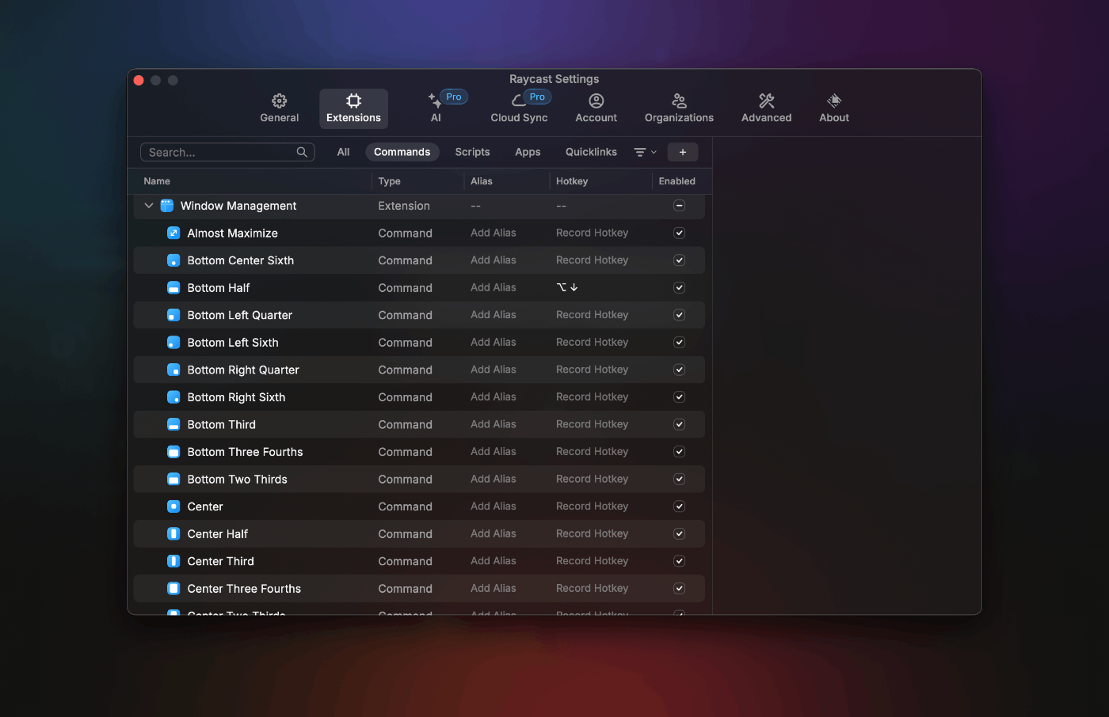This screenshot has width=1109, height=717.
Task: Open the General settings tab
Action: (x=279, y=108)
